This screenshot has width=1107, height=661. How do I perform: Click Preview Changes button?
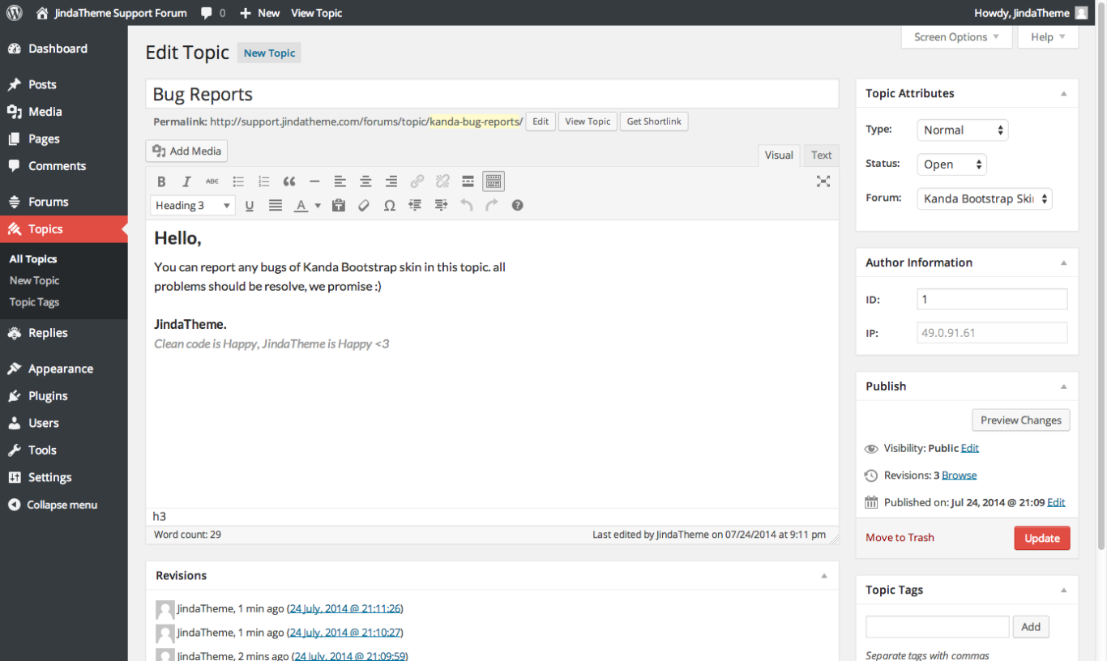pos(1021,420)
